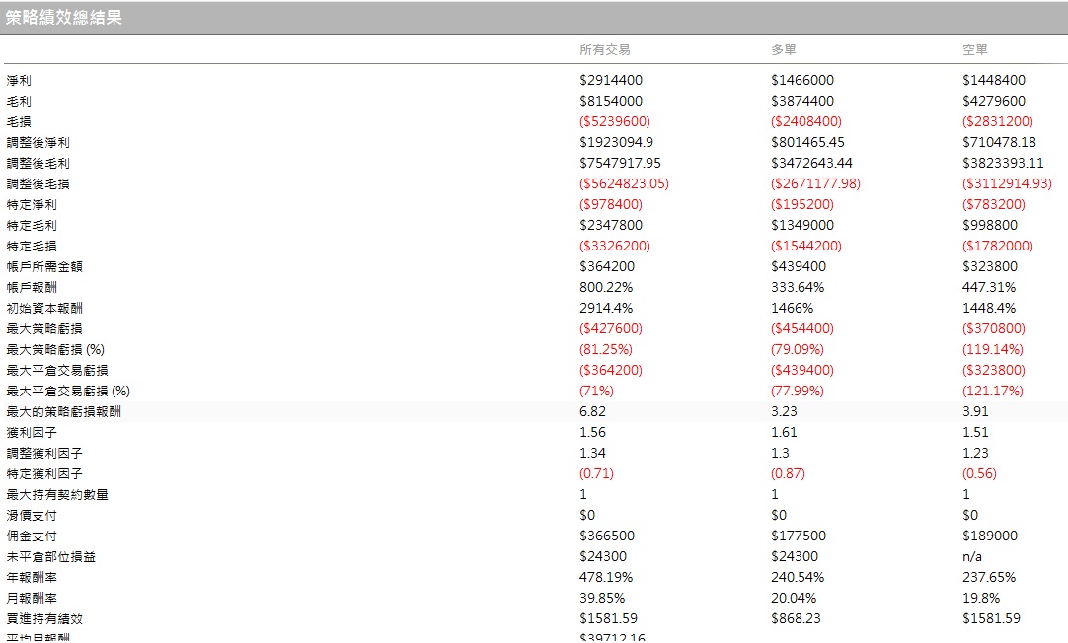Click select net profit ($978400)

[x=611, y=205]
